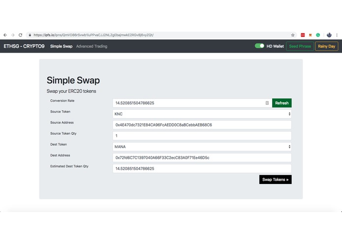View site lock security info
The width and height of the screenshot is (342, 243).
pos(30,35)
